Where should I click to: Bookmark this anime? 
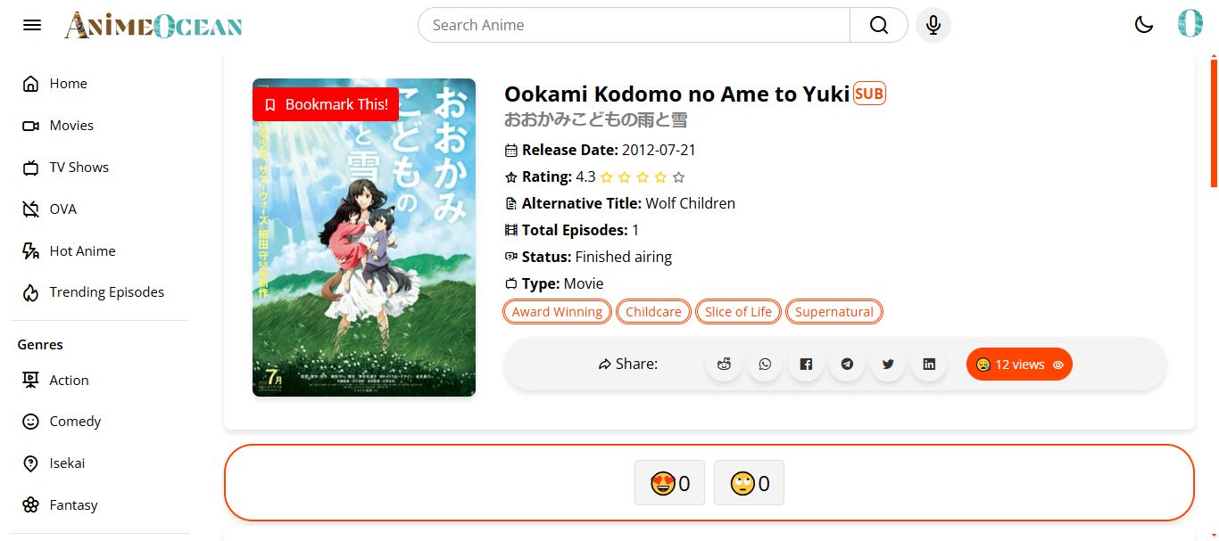click(326, 104)
